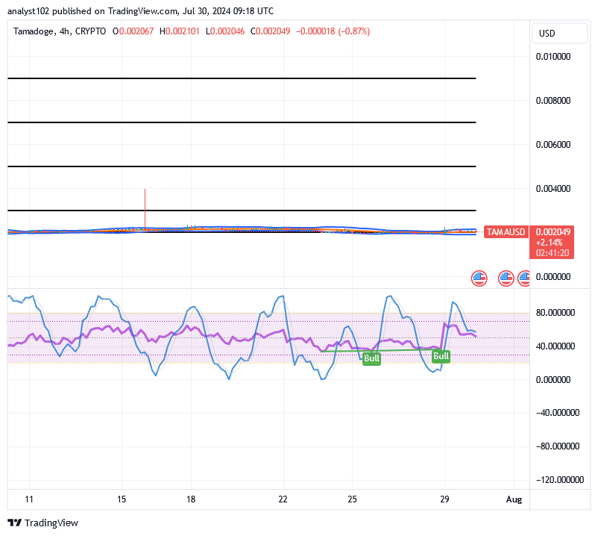Click the 0.004000 price axis label
Image resolution: width=598 pixels, height=536 pixels.
(x=553, y=189)
